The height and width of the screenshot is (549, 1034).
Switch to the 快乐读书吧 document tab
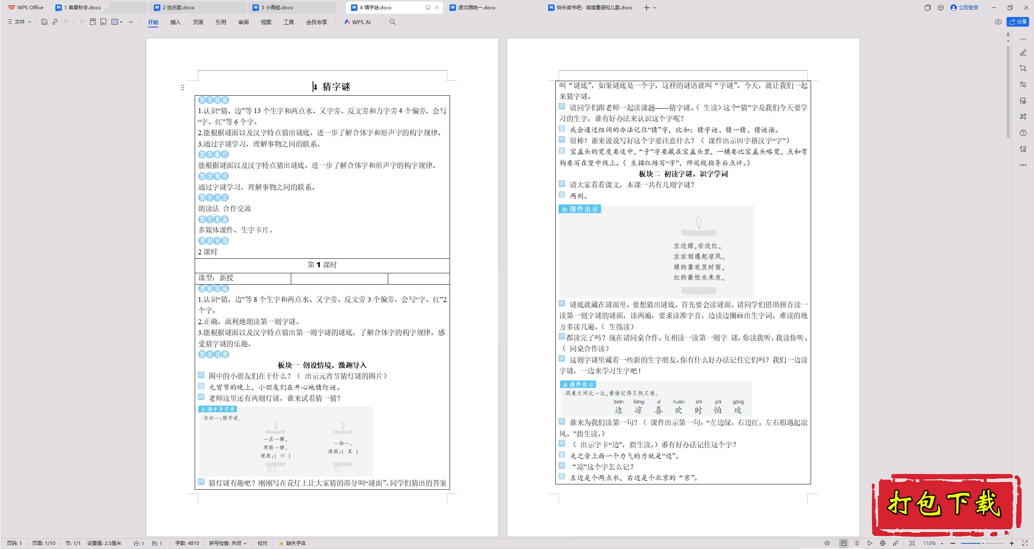[591, 7]
